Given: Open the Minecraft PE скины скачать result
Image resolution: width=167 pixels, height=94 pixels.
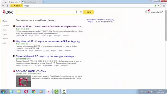Looking at the screenshot, I should pos(48,26).
